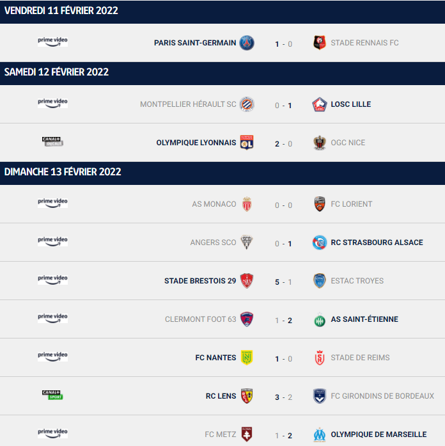445x446 pixels.
Task: Click the Olympique de Marseille logo
Action: coord(320,434)
